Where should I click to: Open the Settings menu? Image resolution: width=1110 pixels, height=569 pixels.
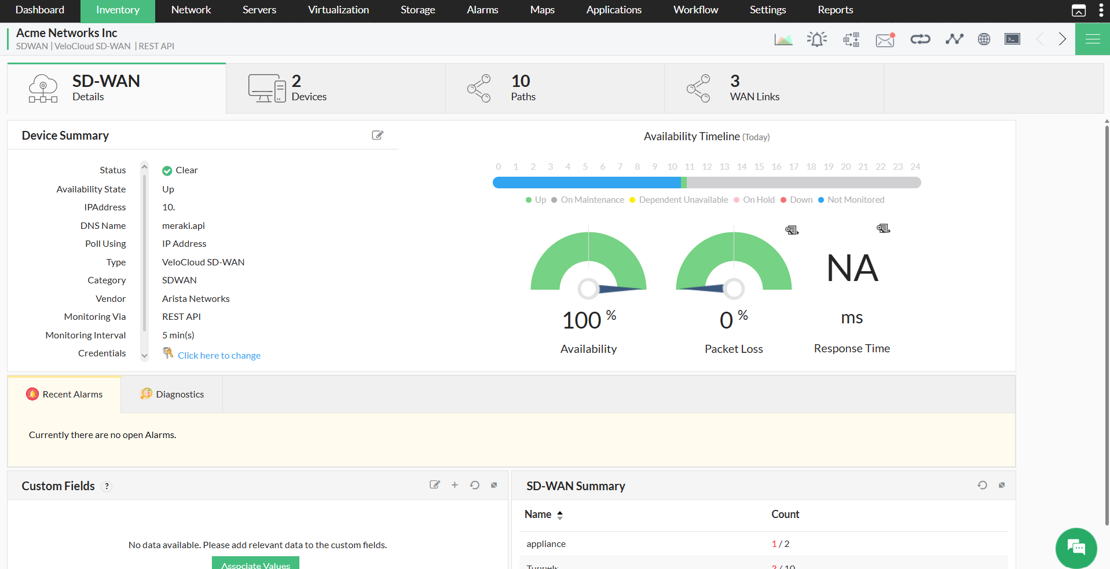[768, 10]
